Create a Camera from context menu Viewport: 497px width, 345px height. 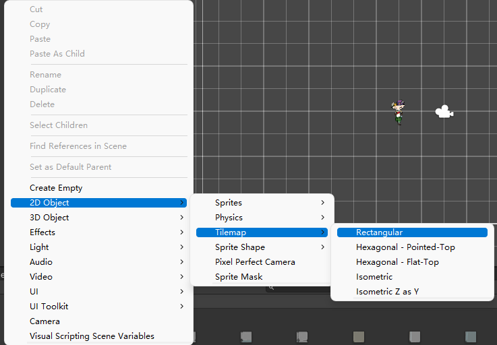[98, 321]
